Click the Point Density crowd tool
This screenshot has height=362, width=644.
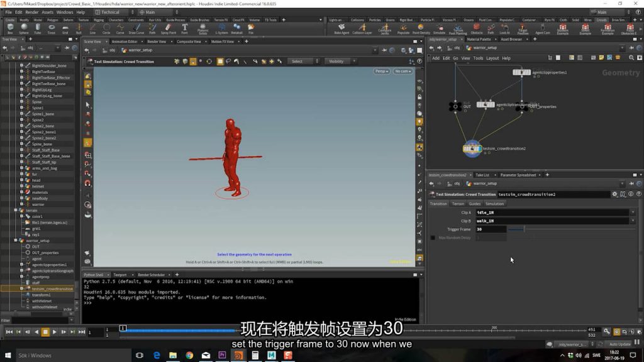click(421, 29)
